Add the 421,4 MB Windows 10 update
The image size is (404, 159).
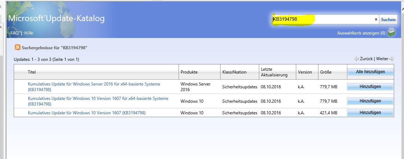(370, 113)
